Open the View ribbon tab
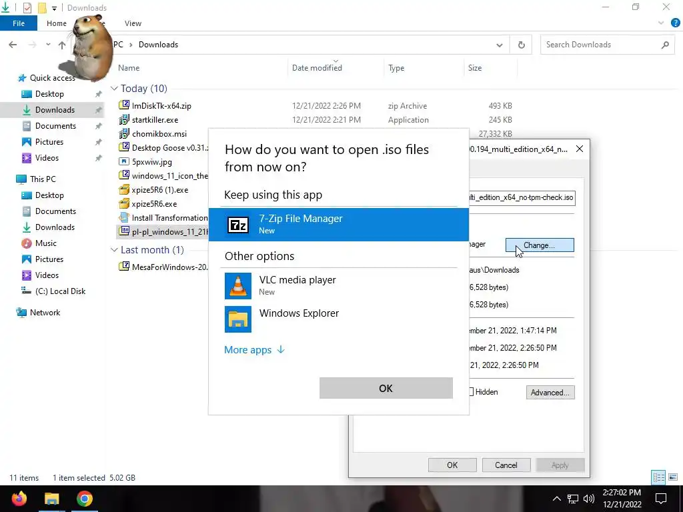The width and height of the screenshot is (683, 512). click(x=133, y=23)
